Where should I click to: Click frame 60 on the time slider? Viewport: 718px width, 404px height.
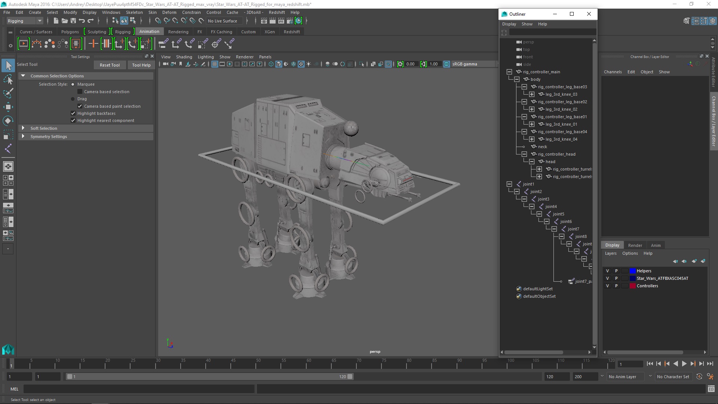[x=309, y=364]
